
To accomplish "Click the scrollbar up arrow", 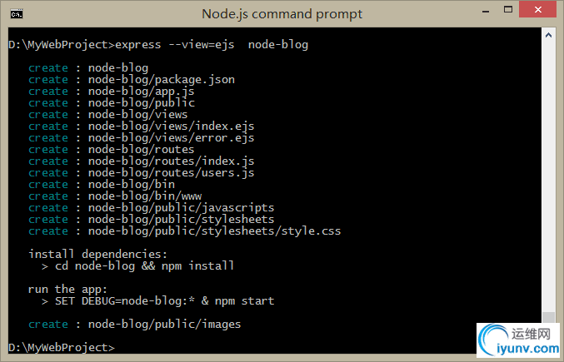I will click(x=548, y=35).
